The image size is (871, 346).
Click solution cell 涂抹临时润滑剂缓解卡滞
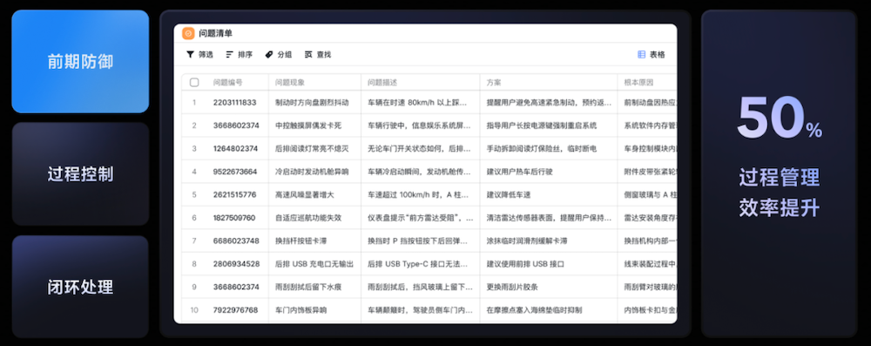[x=527, y=241]
